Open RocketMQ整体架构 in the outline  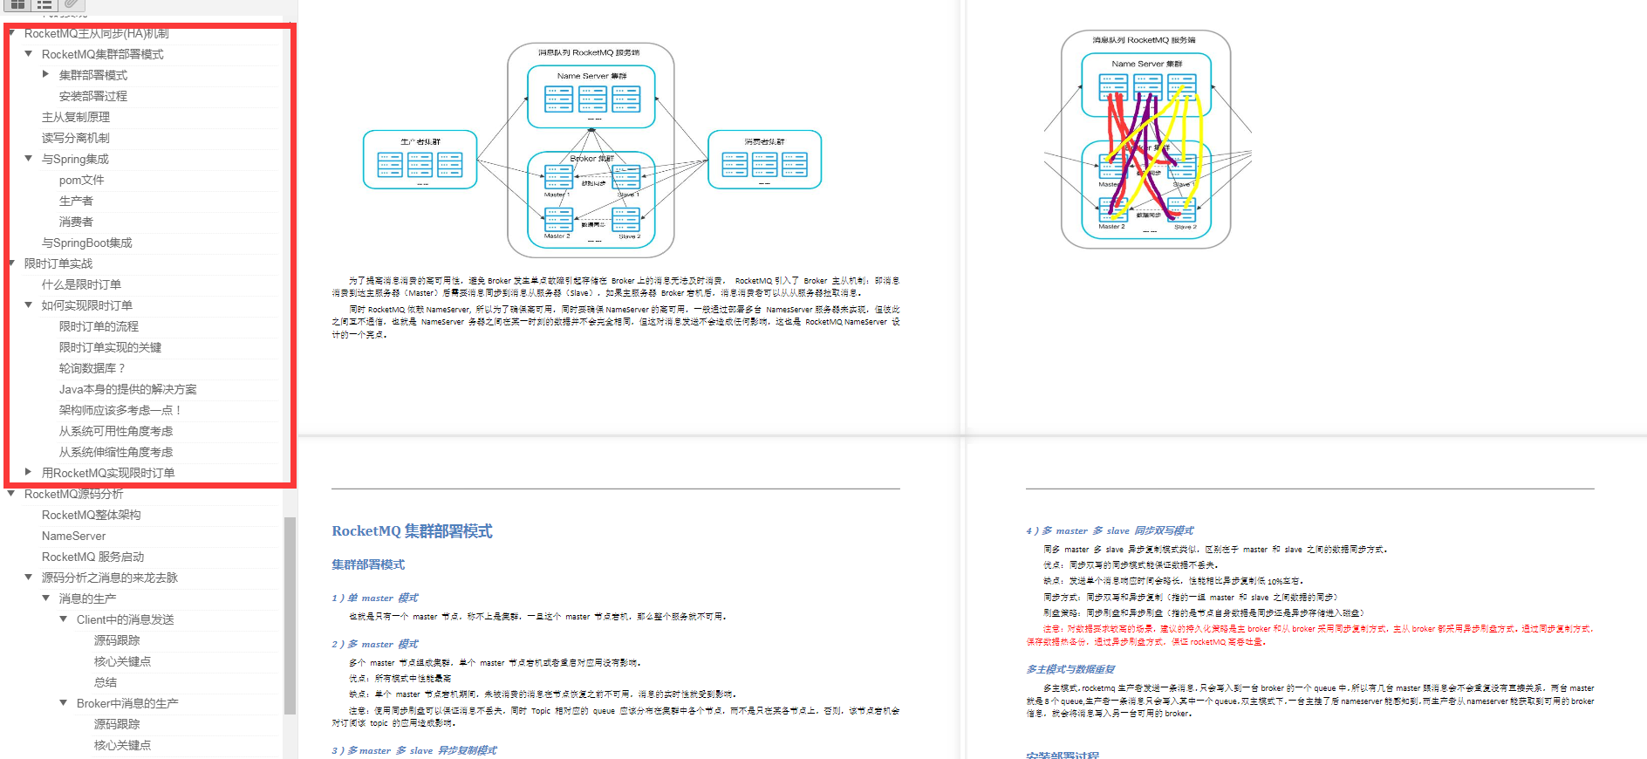click(91, 515)
